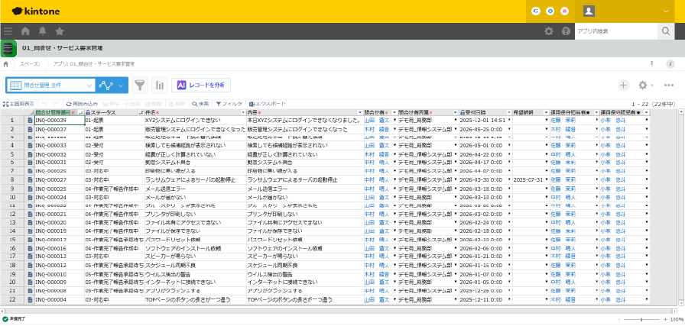Click the vertical scrollbar of the table
This screenshot has height=326, width=685.
tap(680, 208)
